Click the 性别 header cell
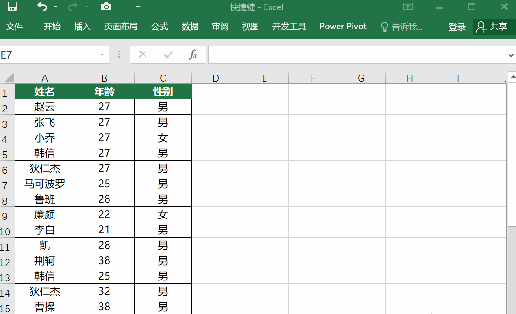The image size is (516, 314). click(x=163, y=91)
